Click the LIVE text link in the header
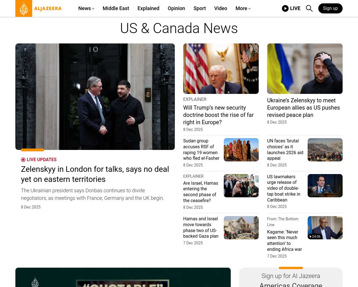Viewport: 358px width, 287px height. (x=295, y=8)
